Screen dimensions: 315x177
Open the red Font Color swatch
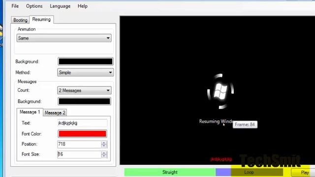(82, 134)
